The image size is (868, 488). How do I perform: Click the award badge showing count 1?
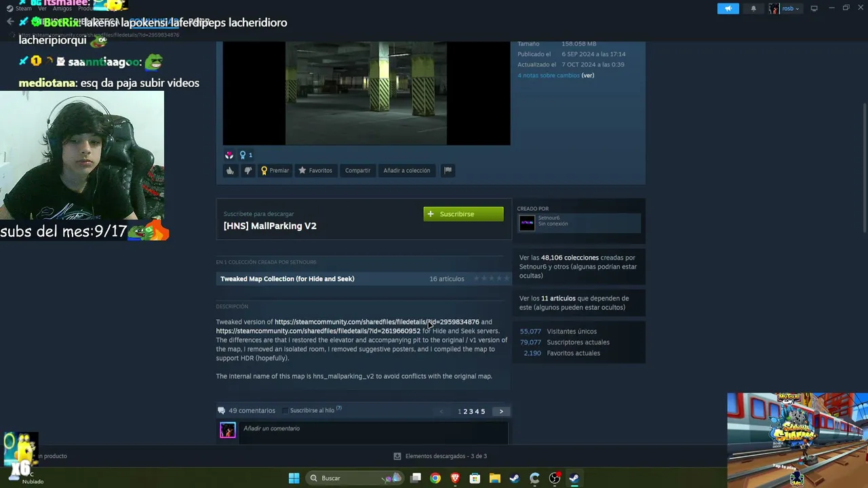tap(245, 155)
